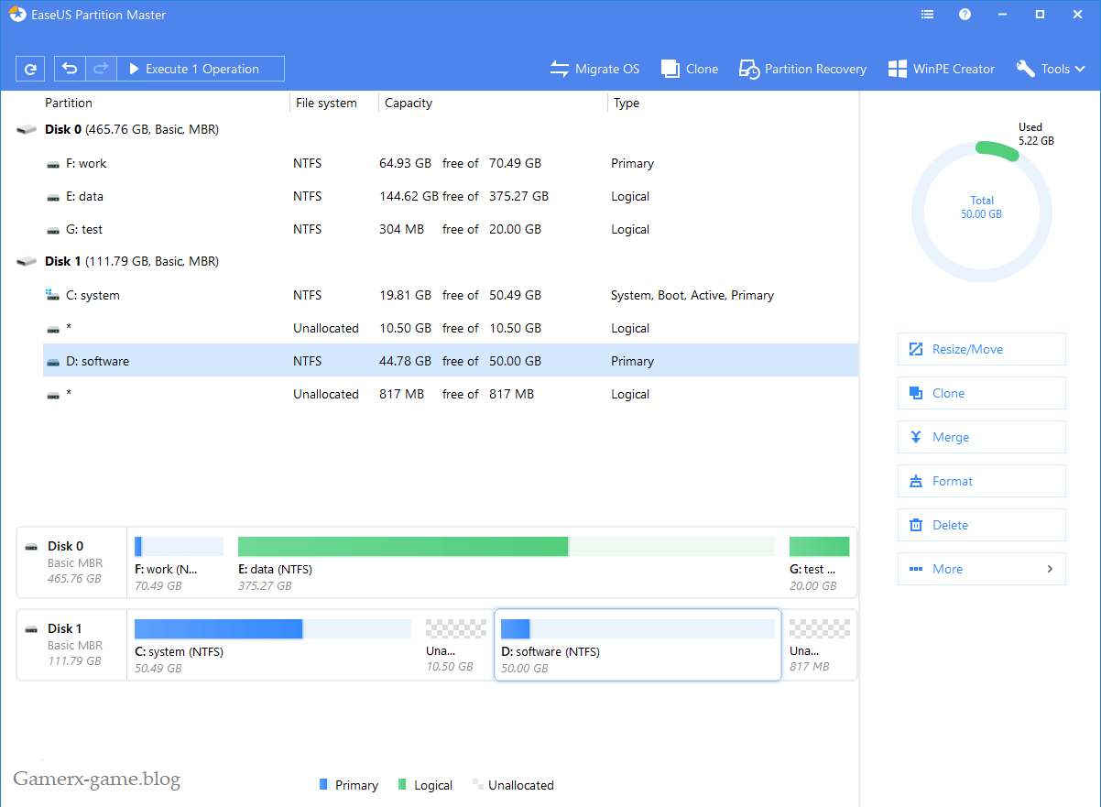Click the C: system bar in disk map
The image size is (1101, 807).
click(273, 629)
